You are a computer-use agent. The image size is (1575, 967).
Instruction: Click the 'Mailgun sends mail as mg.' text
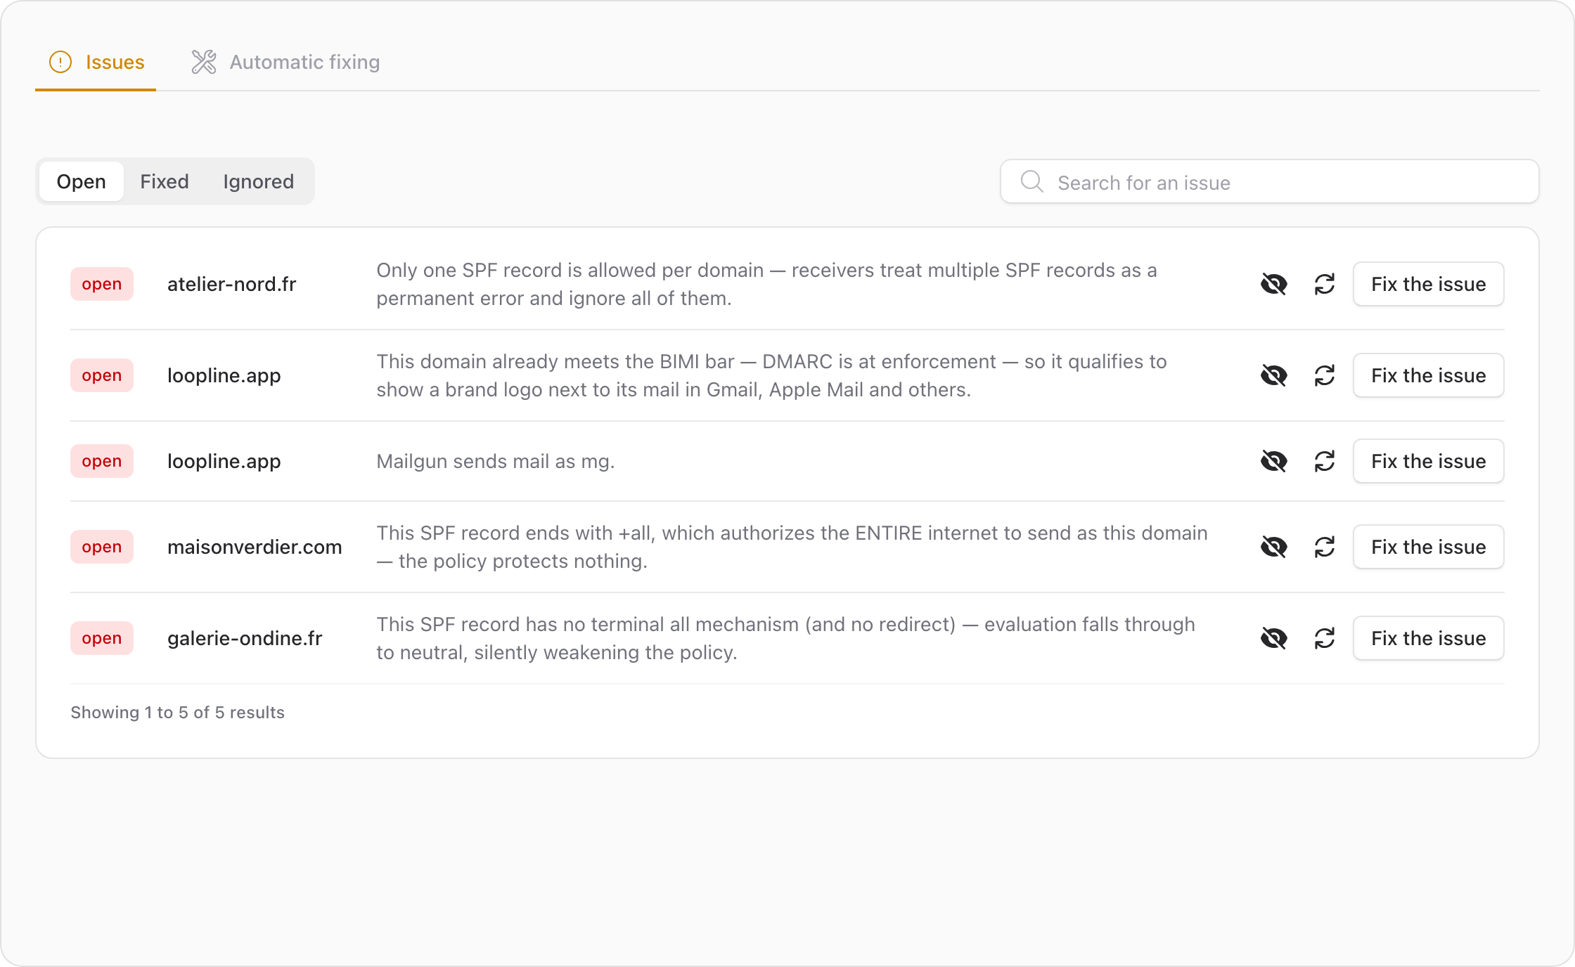(x=496, y=461)
